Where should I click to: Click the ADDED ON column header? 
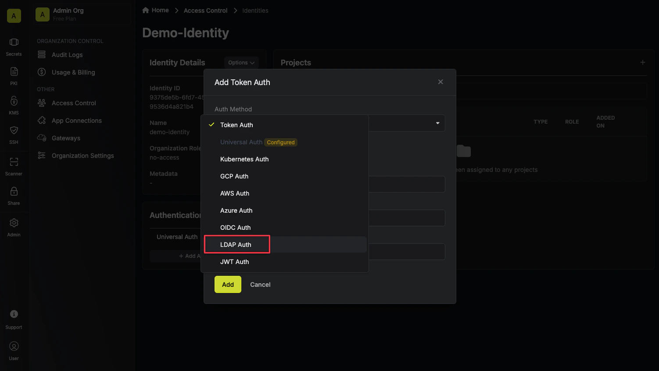(605, 122)
